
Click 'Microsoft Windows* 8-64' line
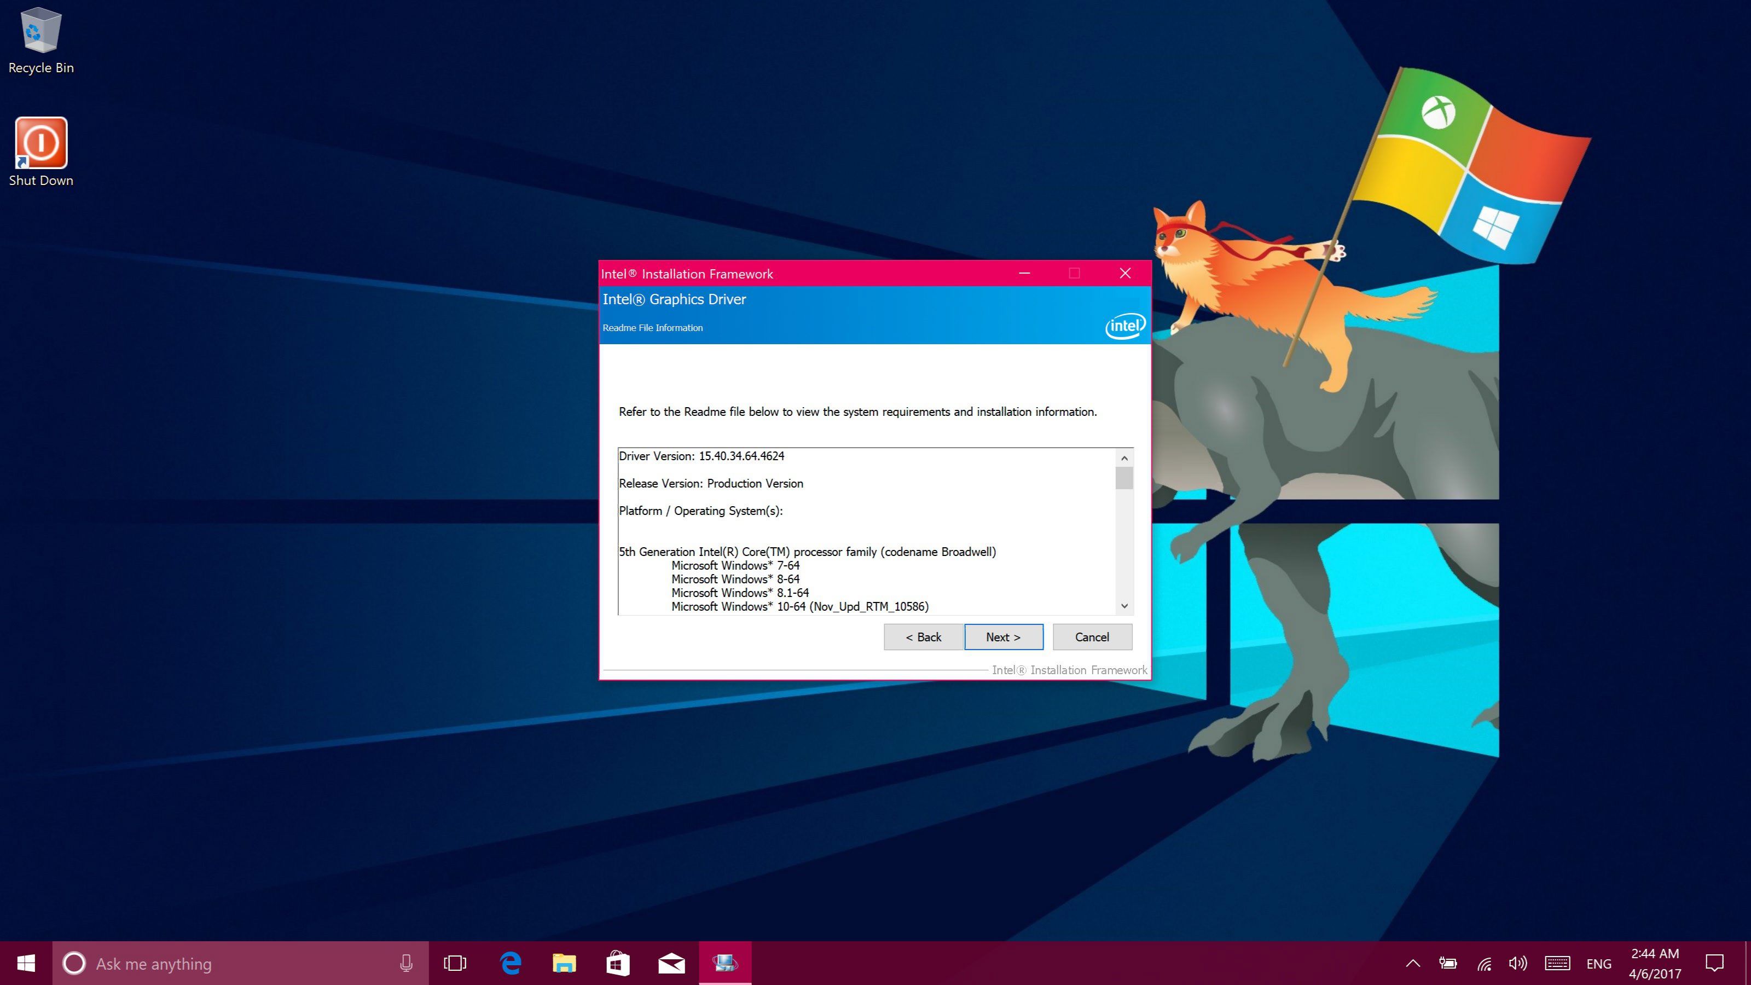coord(735,579)
